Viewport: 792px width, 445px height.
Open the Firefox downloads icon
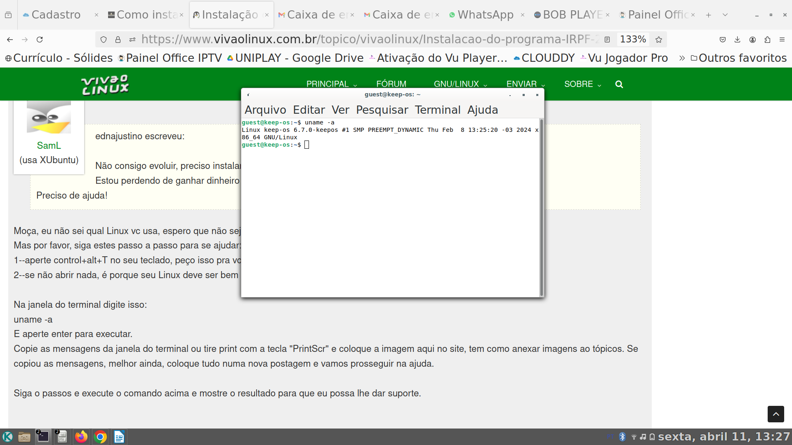pyautogui.click(x=738, y=40)
